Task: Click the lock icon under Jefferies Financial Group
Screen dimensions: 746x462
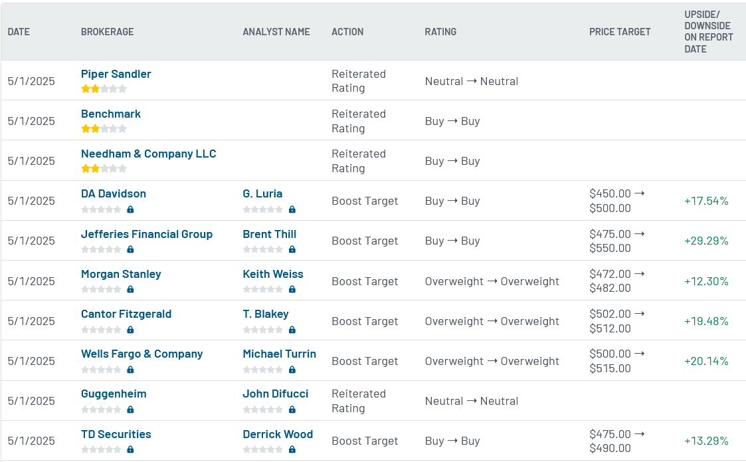Action: pos(130,249)
